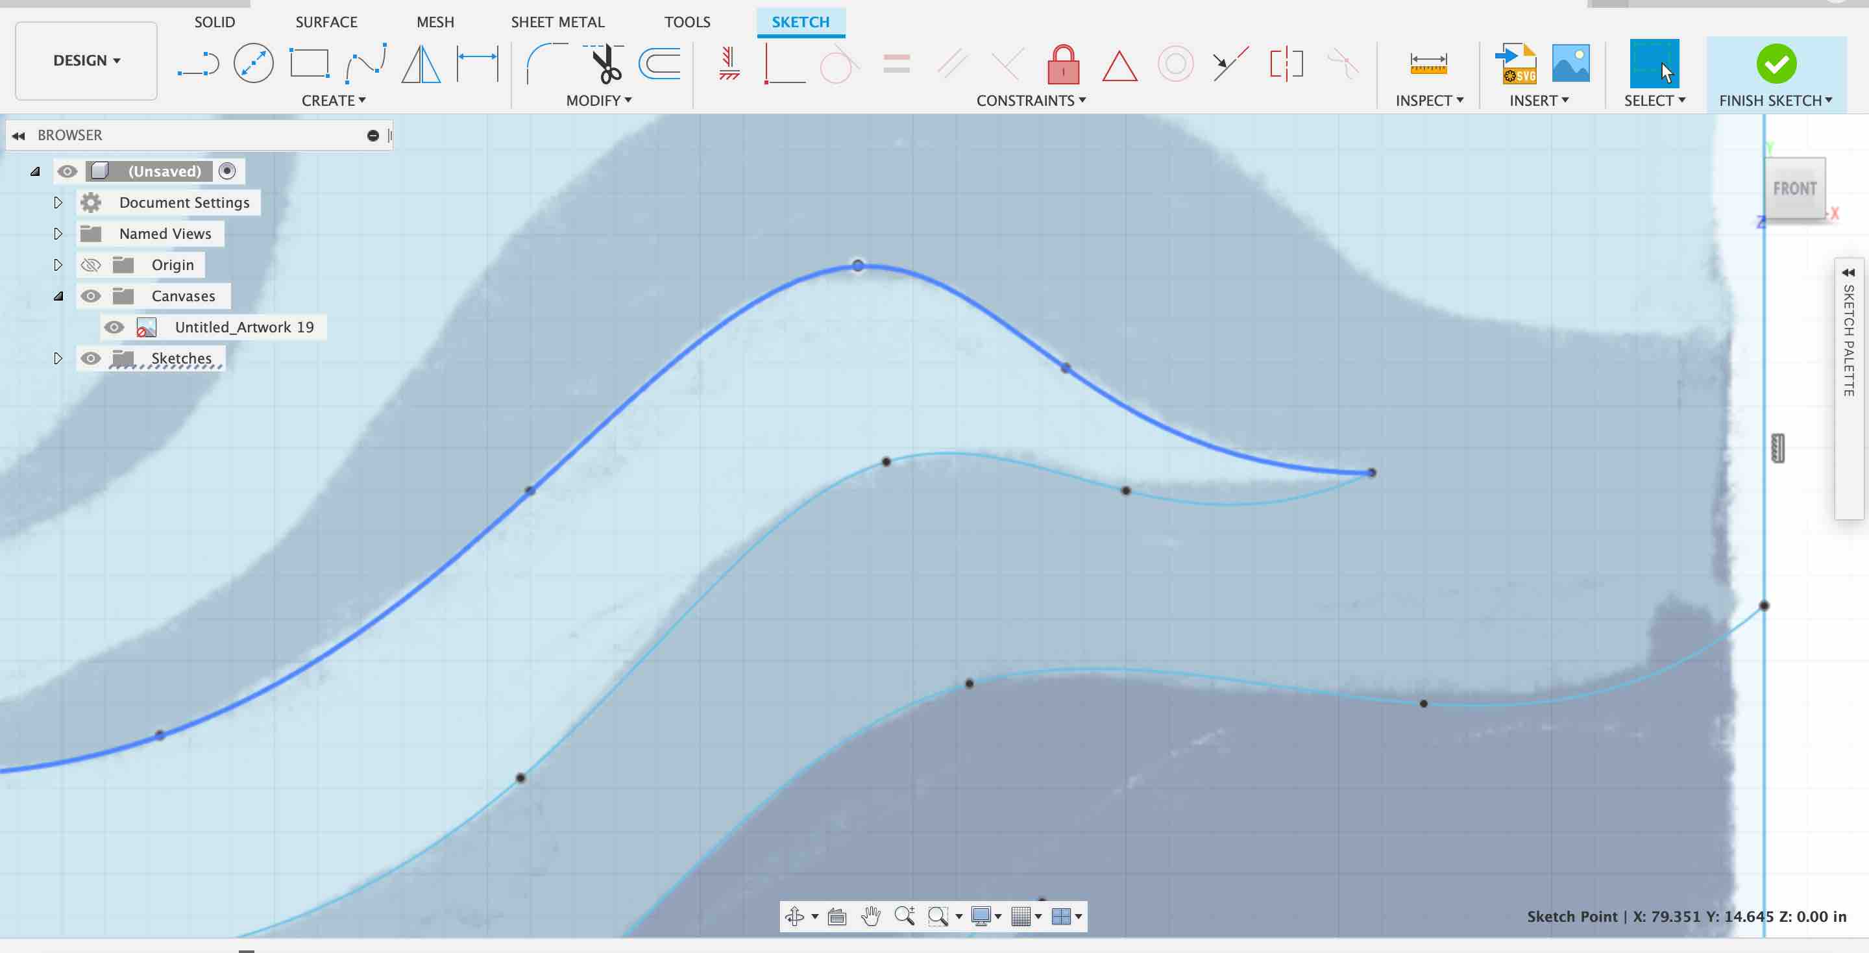Click the Look At icon
This screenshot has width=1869, height=953.
point(837,916)
